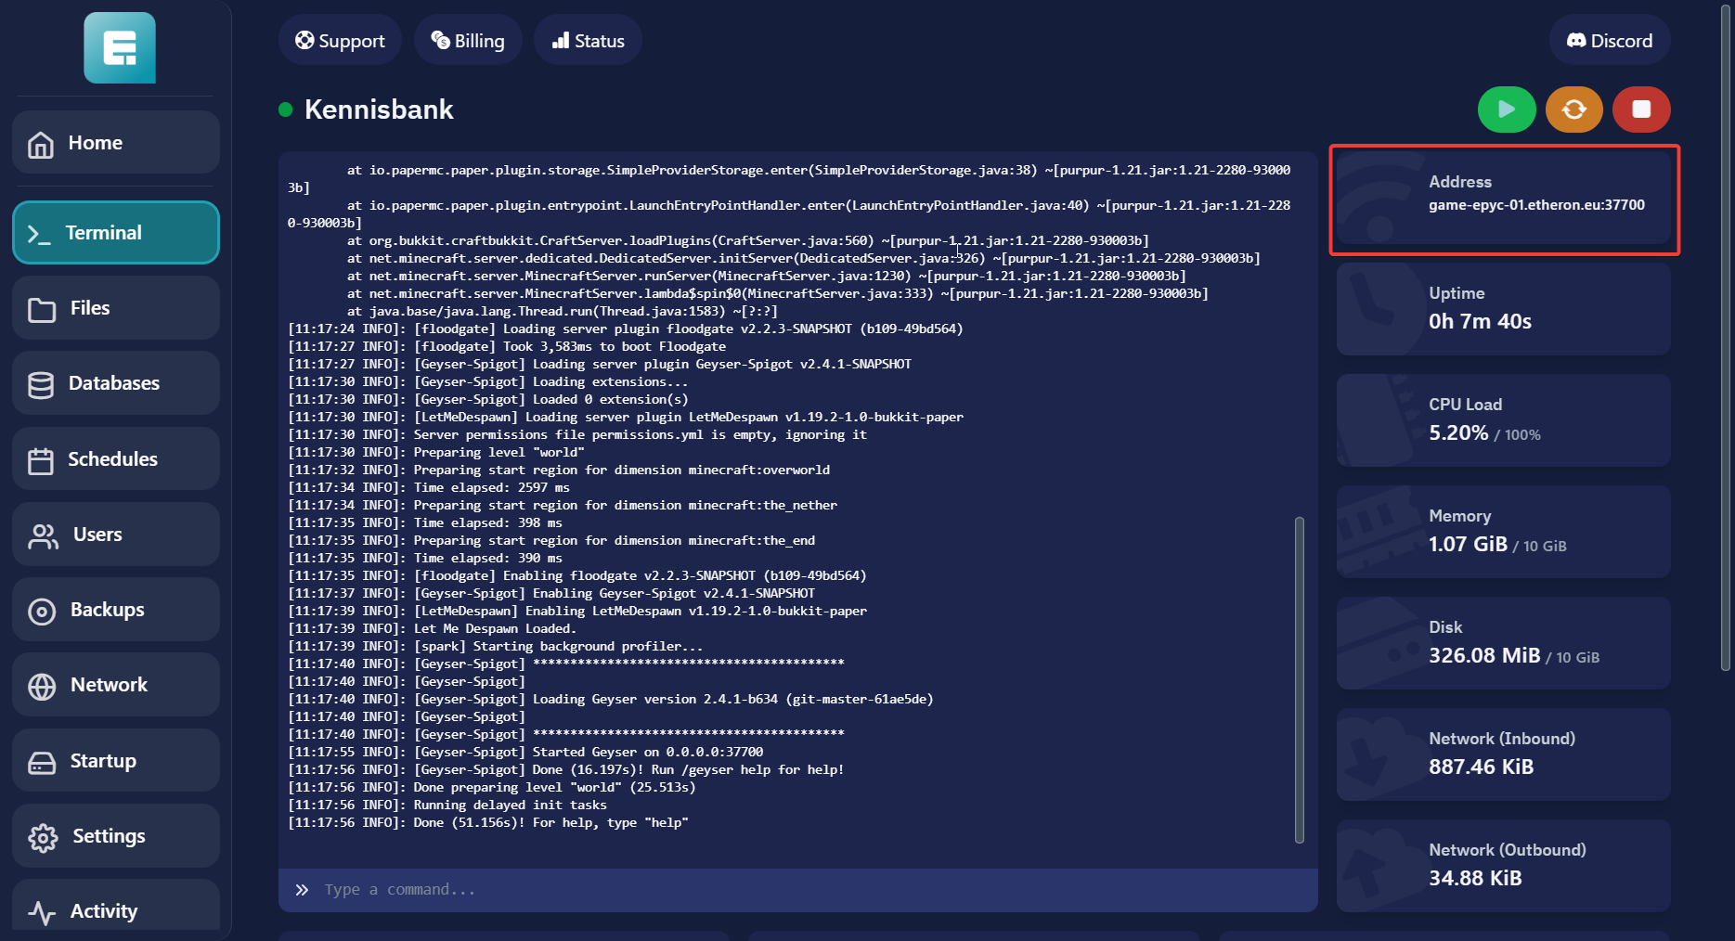This screenshot has width=1735, height=941.
Task: Click the red Stop server button
Action: pos(1640,110)
